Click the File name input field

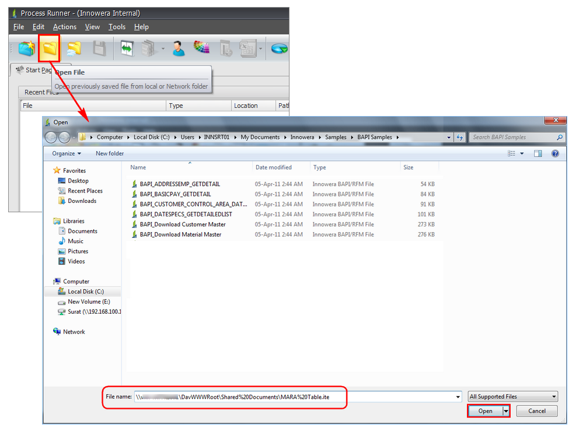click(292, 397)
